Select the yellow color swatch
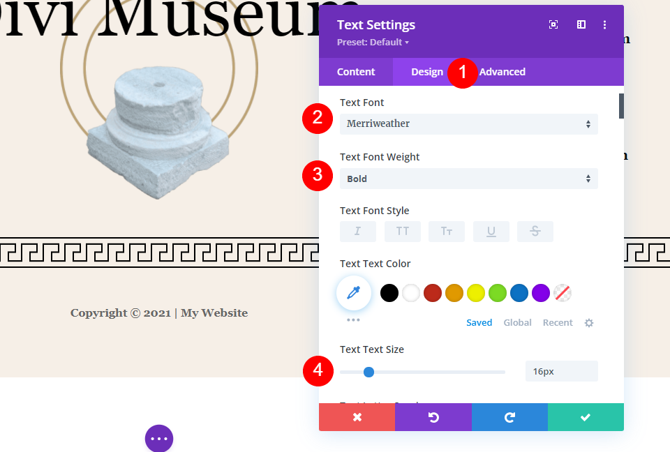This screenshot has height=452, width=670. click(x=476, y=293)
